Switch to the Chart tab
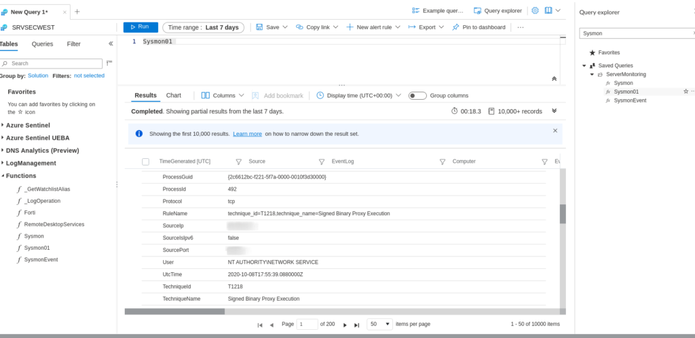Screen dimensions: 695x338 point(174,95)
